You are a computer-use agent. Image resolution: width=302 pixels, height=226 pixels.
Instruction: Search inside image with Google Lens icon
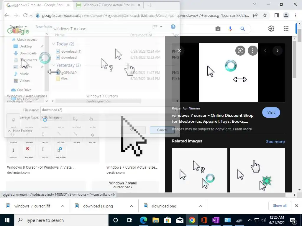240,51
